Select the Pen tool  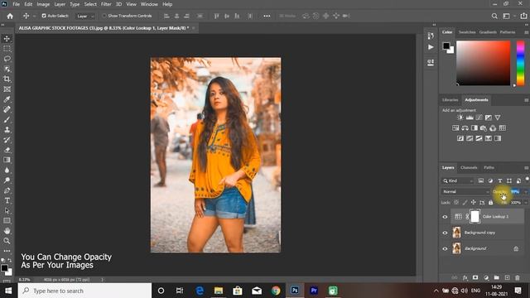pos(7,190)
